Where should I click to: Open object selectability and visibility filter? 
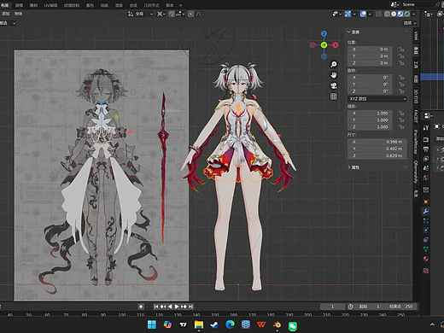coord(336,14)
